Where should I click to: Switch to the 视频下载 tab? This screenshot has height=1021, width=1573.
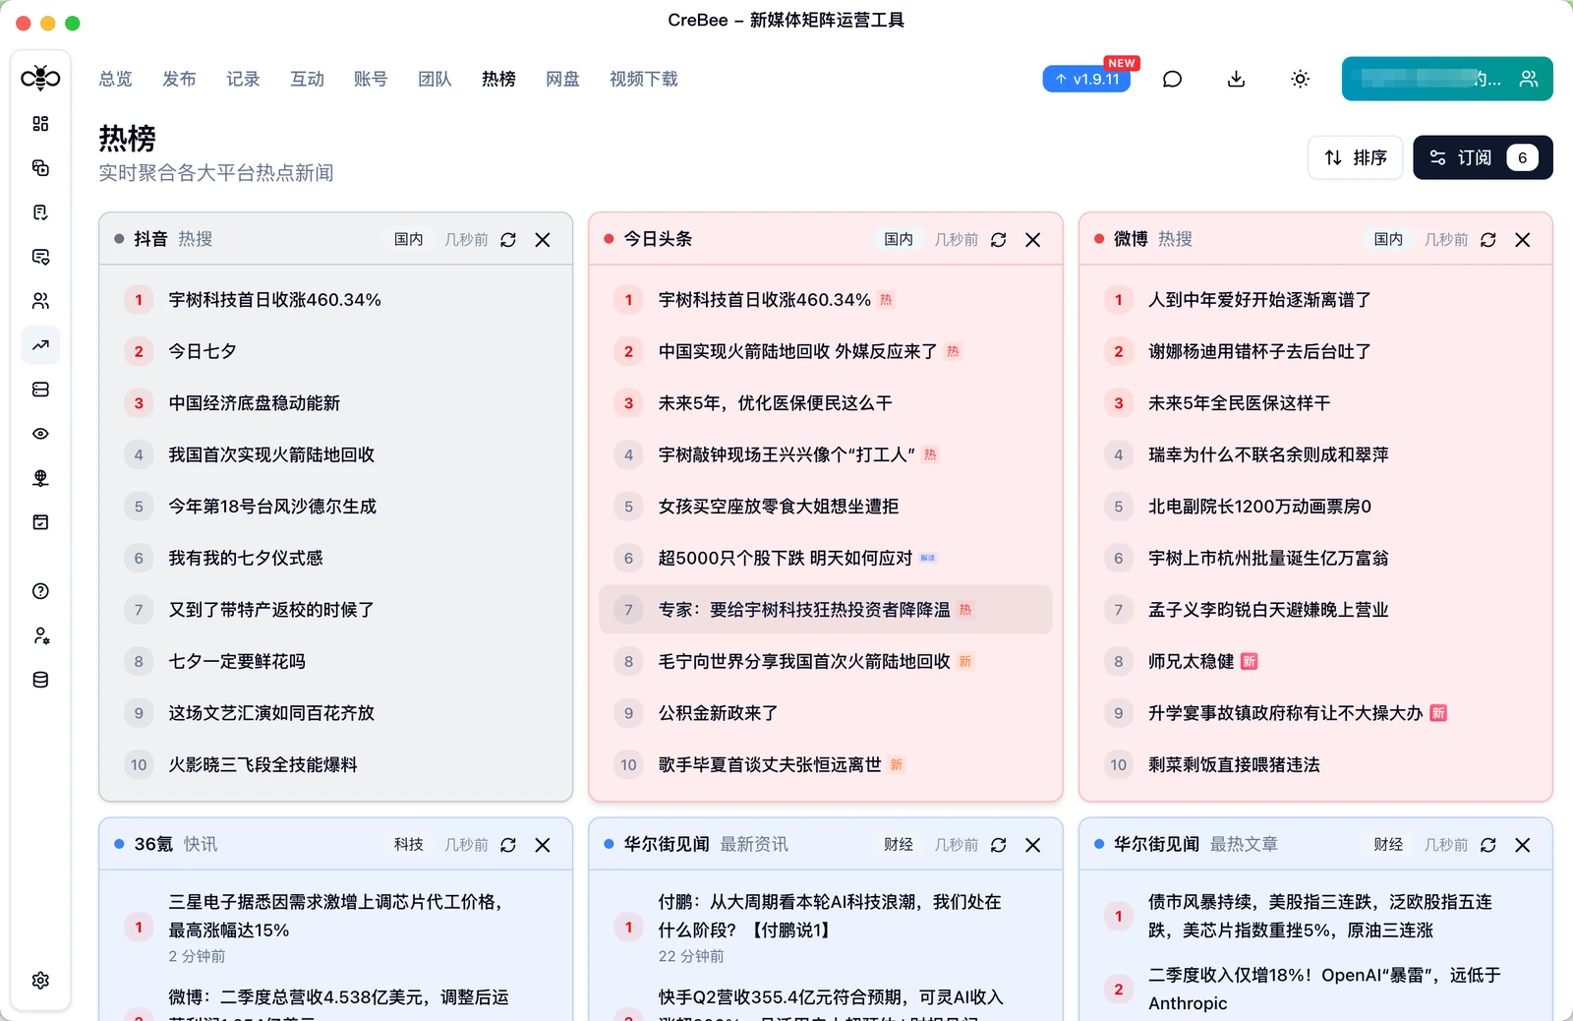pos(644,79)
